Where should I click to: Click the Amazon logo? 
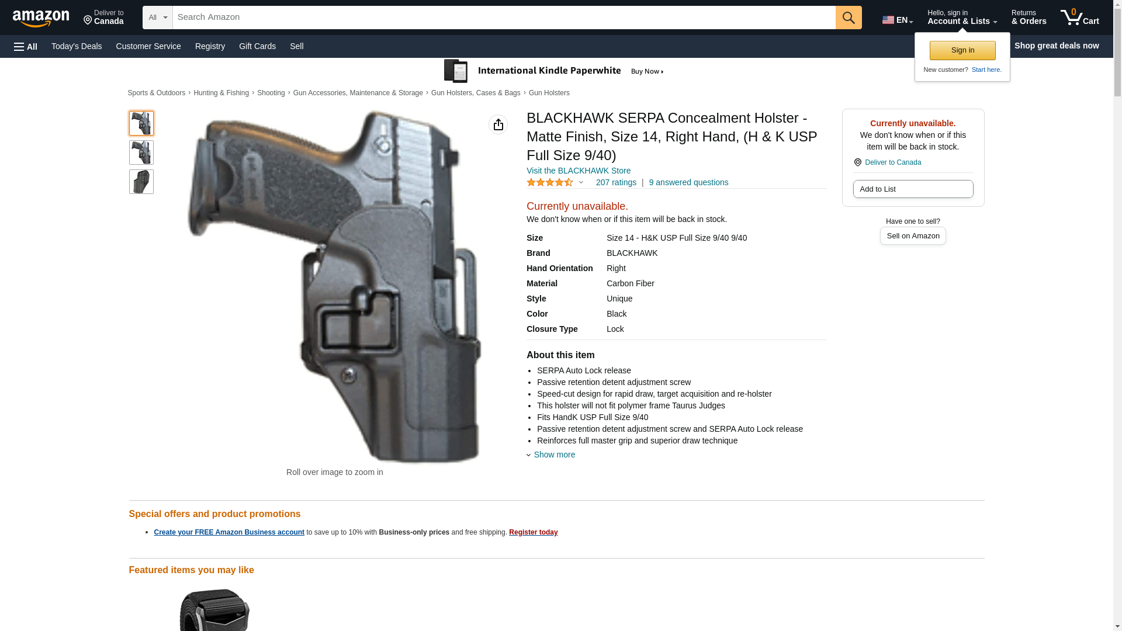click(x=41, y=19)
